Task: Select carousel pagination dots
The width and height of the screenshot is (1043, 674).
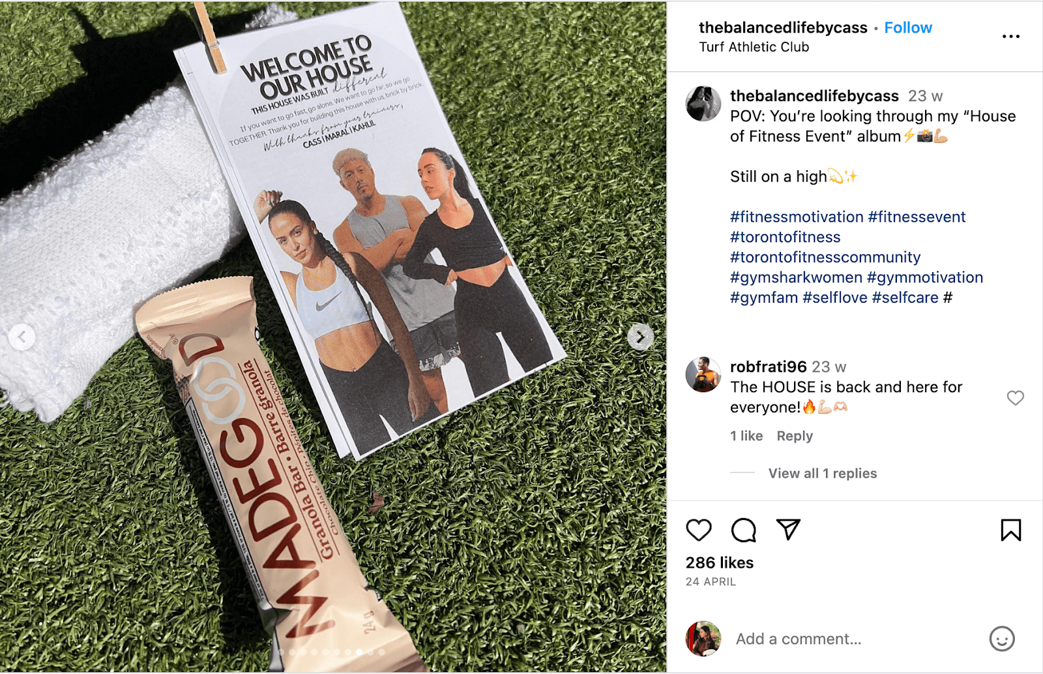Action: [x=332, y=652]
